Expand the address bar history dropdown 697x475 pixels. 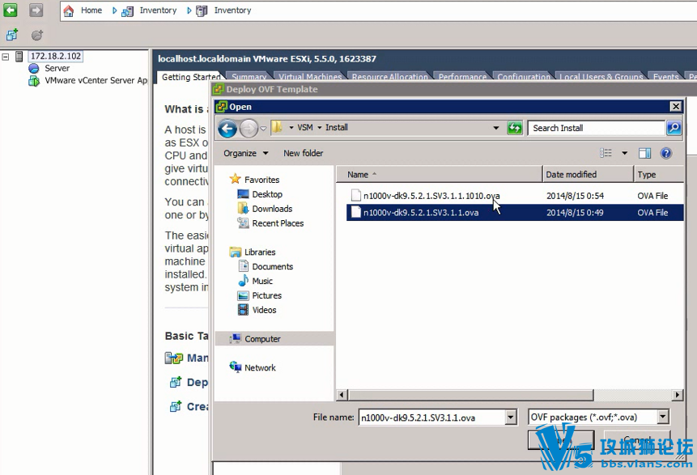[x=496, y=128]
